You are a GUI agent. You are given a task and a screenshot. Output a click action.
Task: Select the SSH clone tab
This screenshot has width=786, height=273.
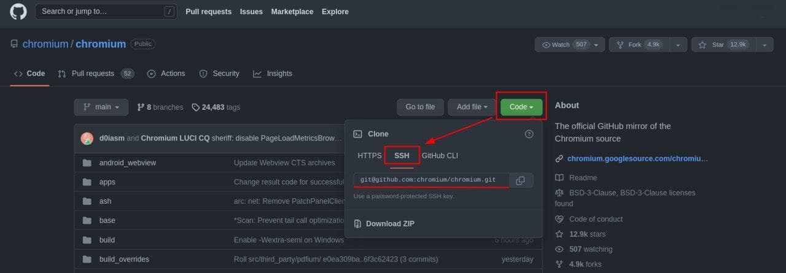pyautogui.click(x=402, y=156)
